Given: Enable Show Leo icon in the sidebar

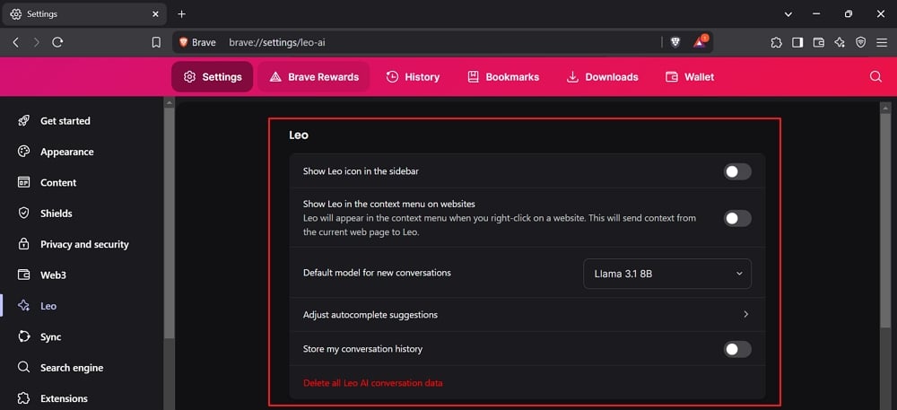Looking at the screenshot, I should click(737, 171).
